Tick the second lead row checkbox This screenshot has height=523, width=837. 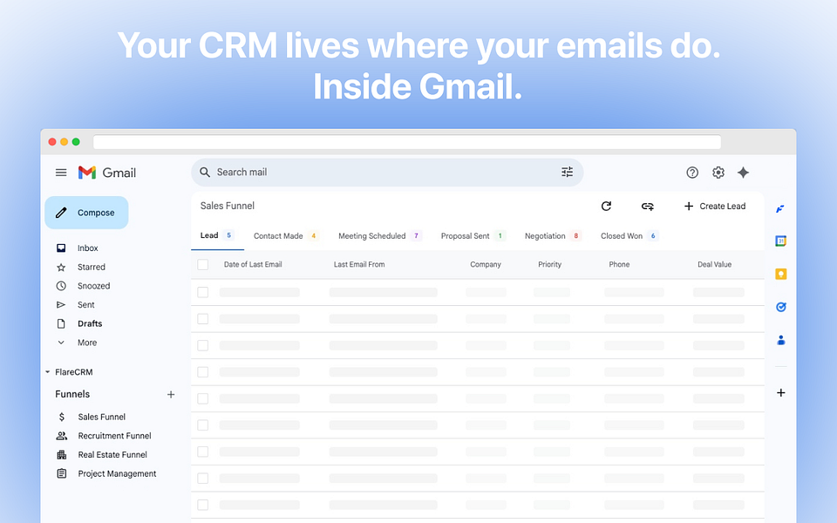tap(203, 319)
